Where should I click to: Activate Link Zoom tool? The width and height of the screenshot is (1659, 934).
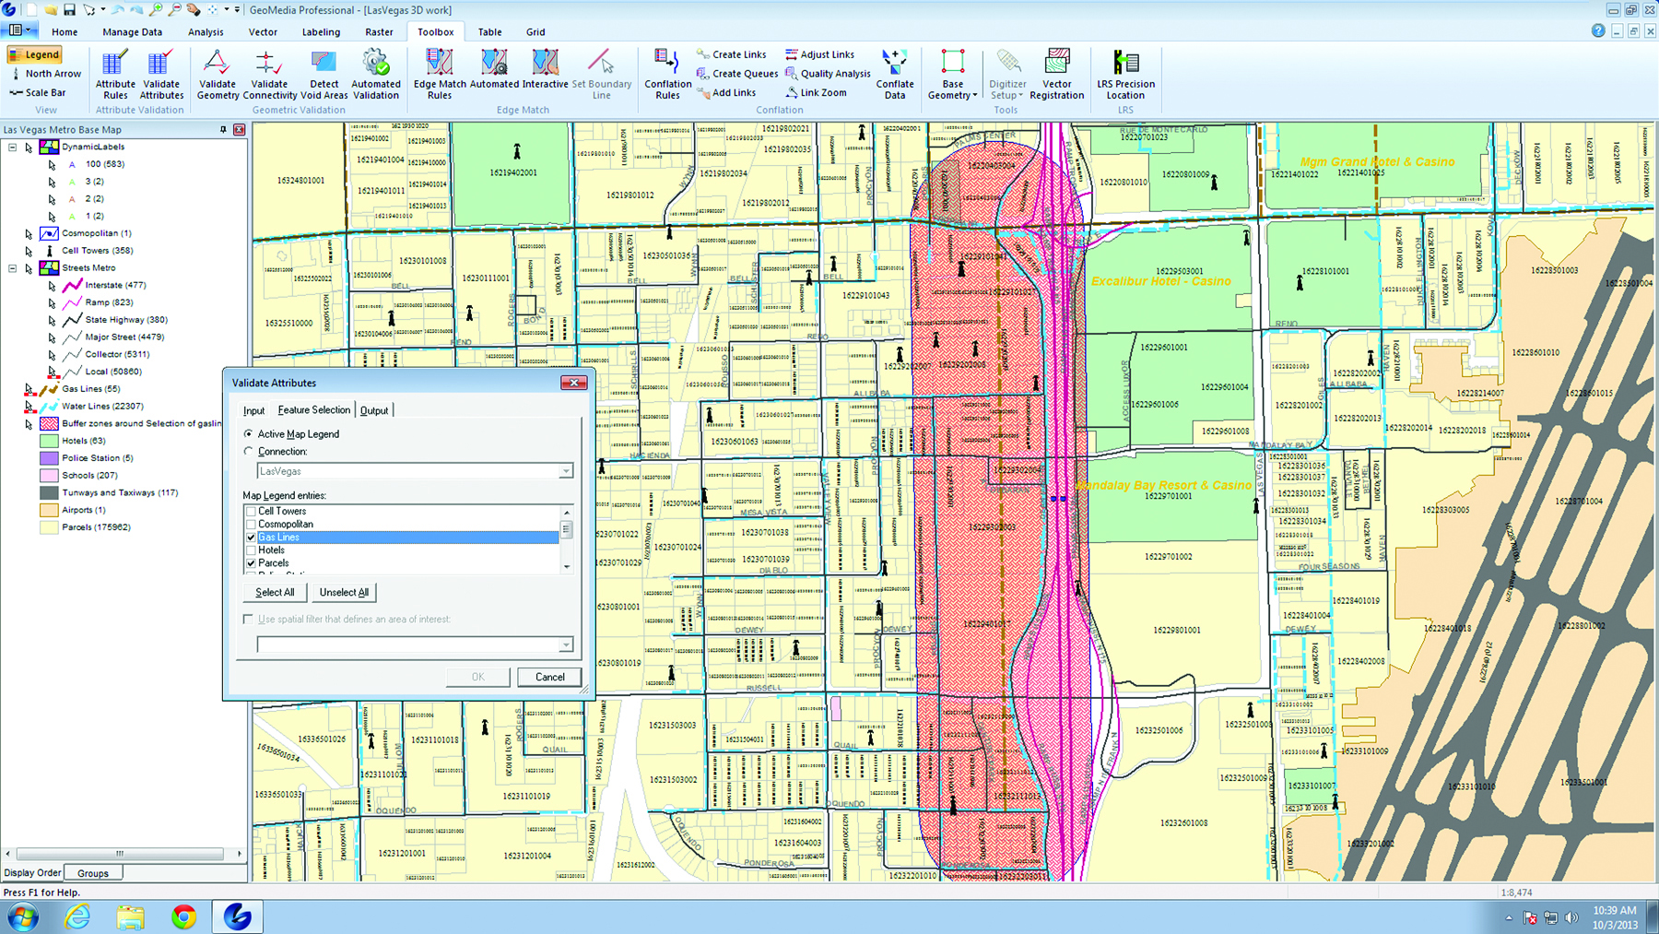816,92
